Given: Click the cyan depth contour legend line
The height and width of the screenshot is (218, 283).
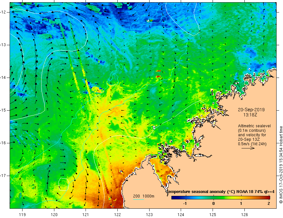Looking at the screenshot, I should 139,199.
